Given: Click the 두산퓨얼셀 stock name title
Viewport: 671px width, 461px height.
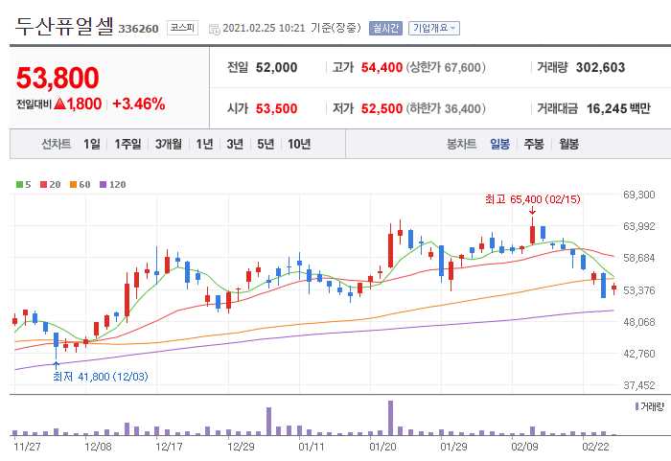Looking at the screenshot, I should click(64, 27).
